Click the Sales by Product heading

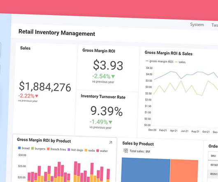(x=138, y=143)
